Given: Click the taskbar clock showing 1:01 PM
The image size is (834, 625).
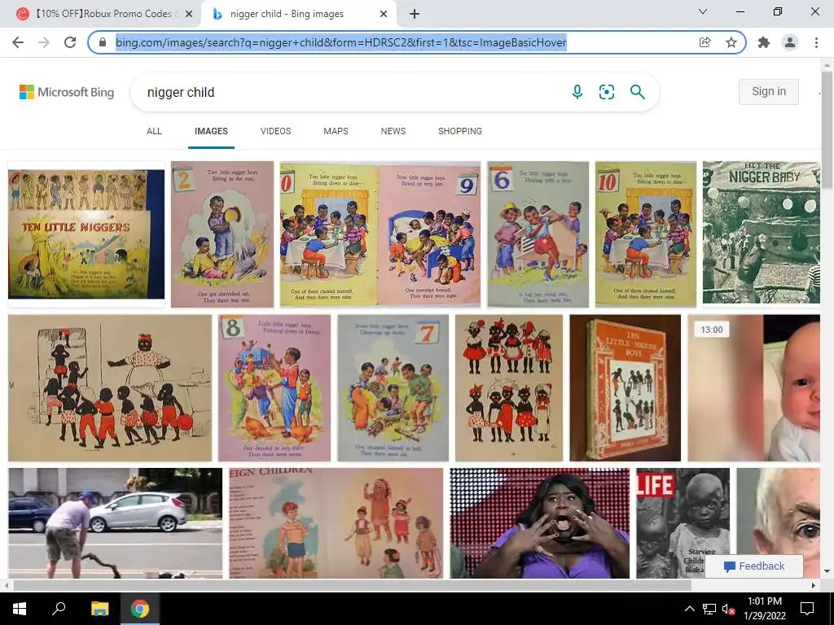Looking at the screenshot, I should [764, 609].
